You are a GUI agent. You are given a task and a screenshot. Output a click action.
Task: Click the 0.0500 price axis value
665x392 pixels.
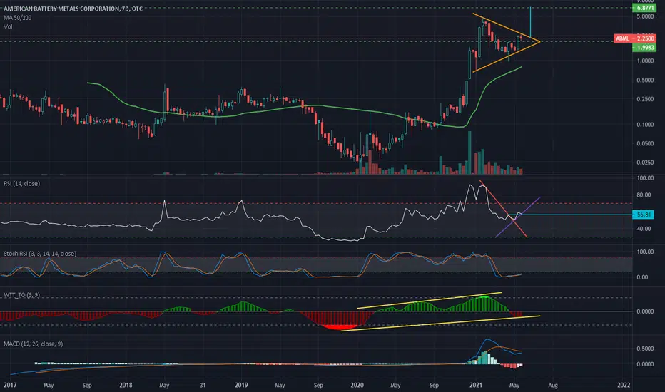pos(645,143)
